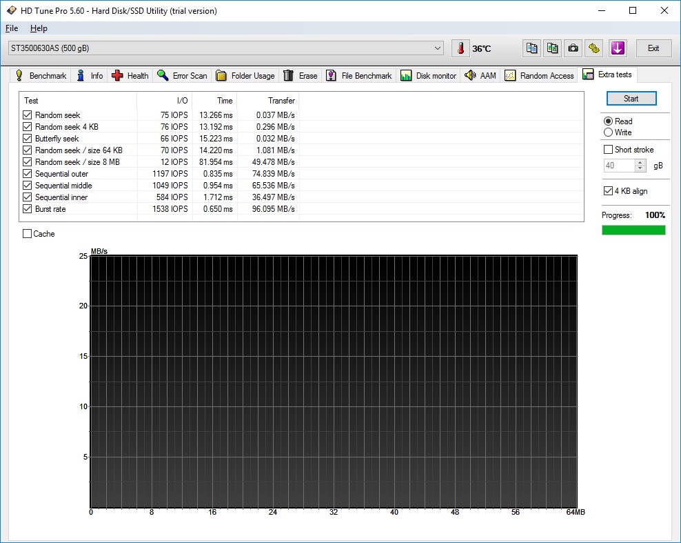681x543 pixels.
Task: Open the Health tab
Action: click(x=130, y=76)
